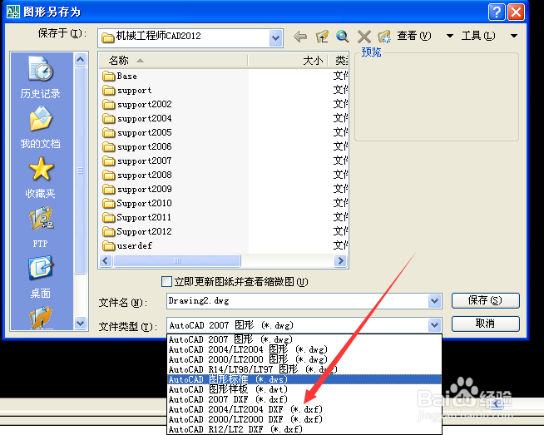This screenshot has width=544, height=435.
Task: Click the 保存于 folder path combo box
Action: pos(190,37)
